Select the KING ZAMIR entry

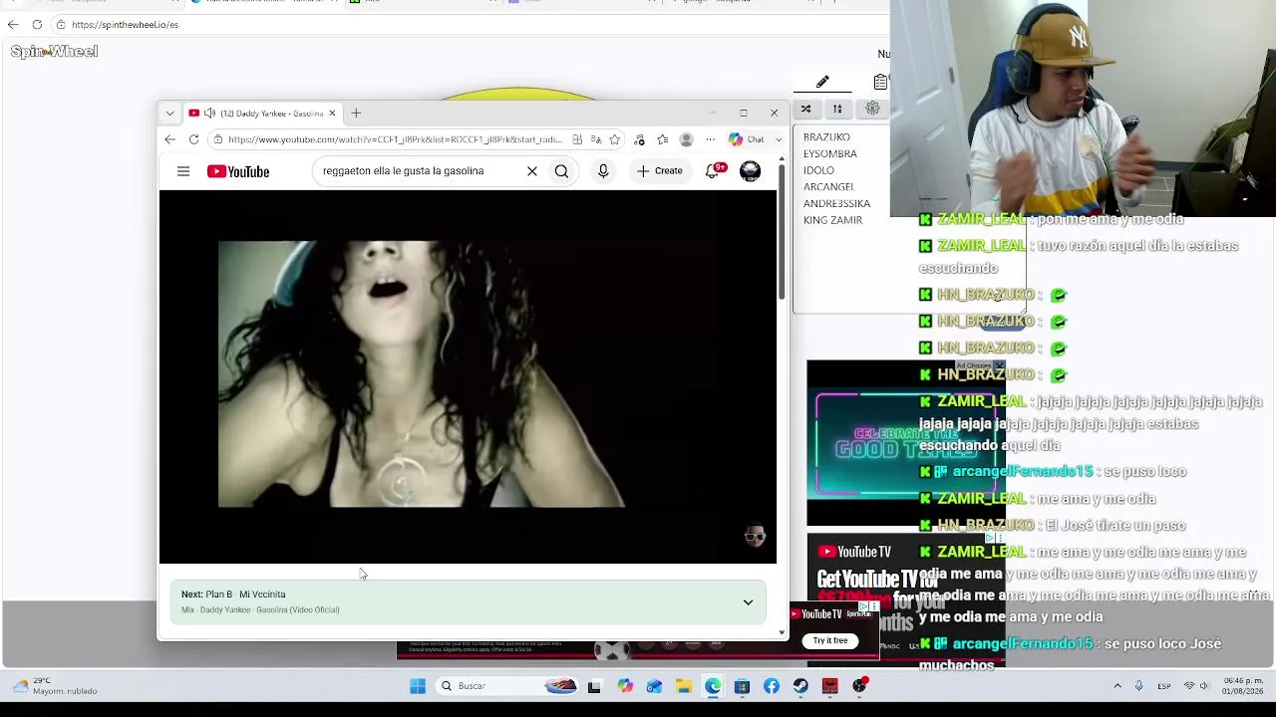832,220
